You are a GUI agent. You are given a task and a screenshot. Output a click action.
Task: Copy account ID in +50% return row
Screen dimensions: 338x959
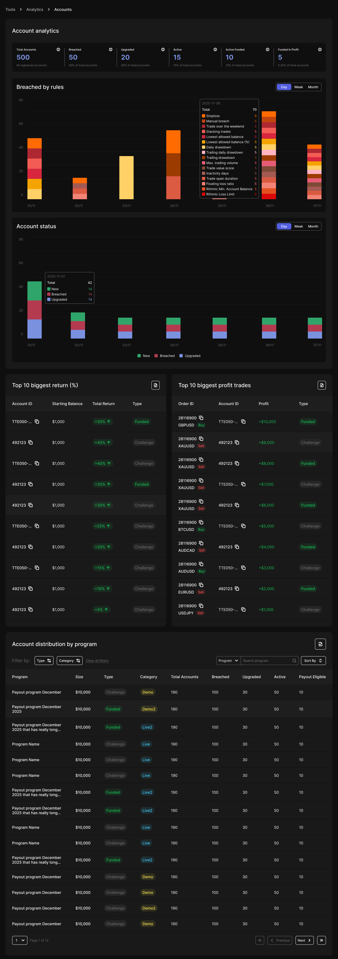[x=37, y=422]
